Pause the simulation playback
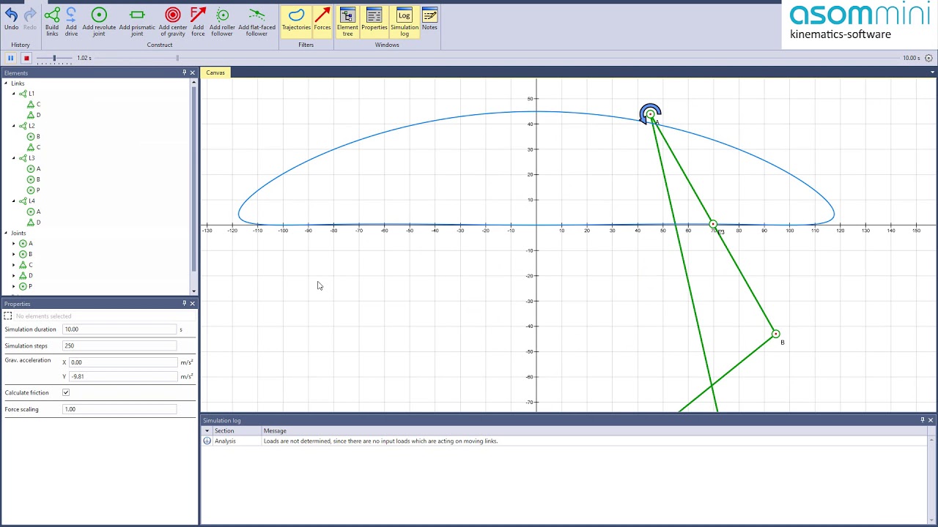 (x=10, y=58)
